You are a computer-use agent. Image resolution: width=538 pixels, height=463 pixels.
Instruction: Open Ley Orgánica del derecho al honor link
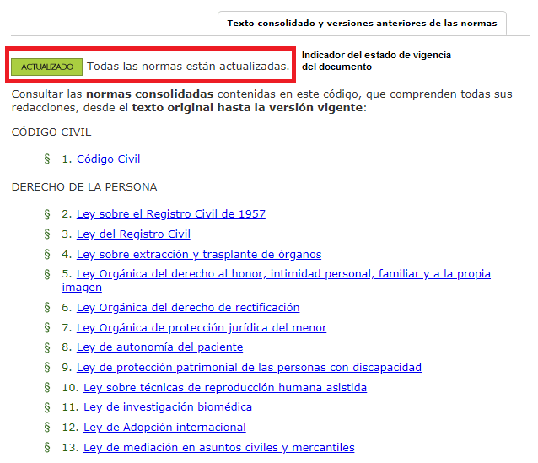pyautogui.click(x=282, y=274)
